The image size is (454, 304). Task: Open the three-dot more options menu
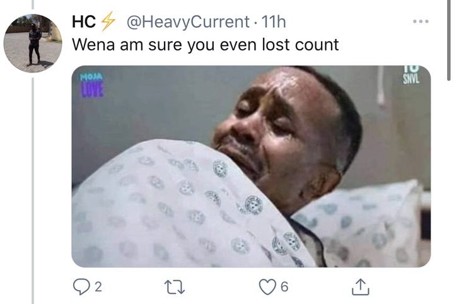[x=421, y=21]
